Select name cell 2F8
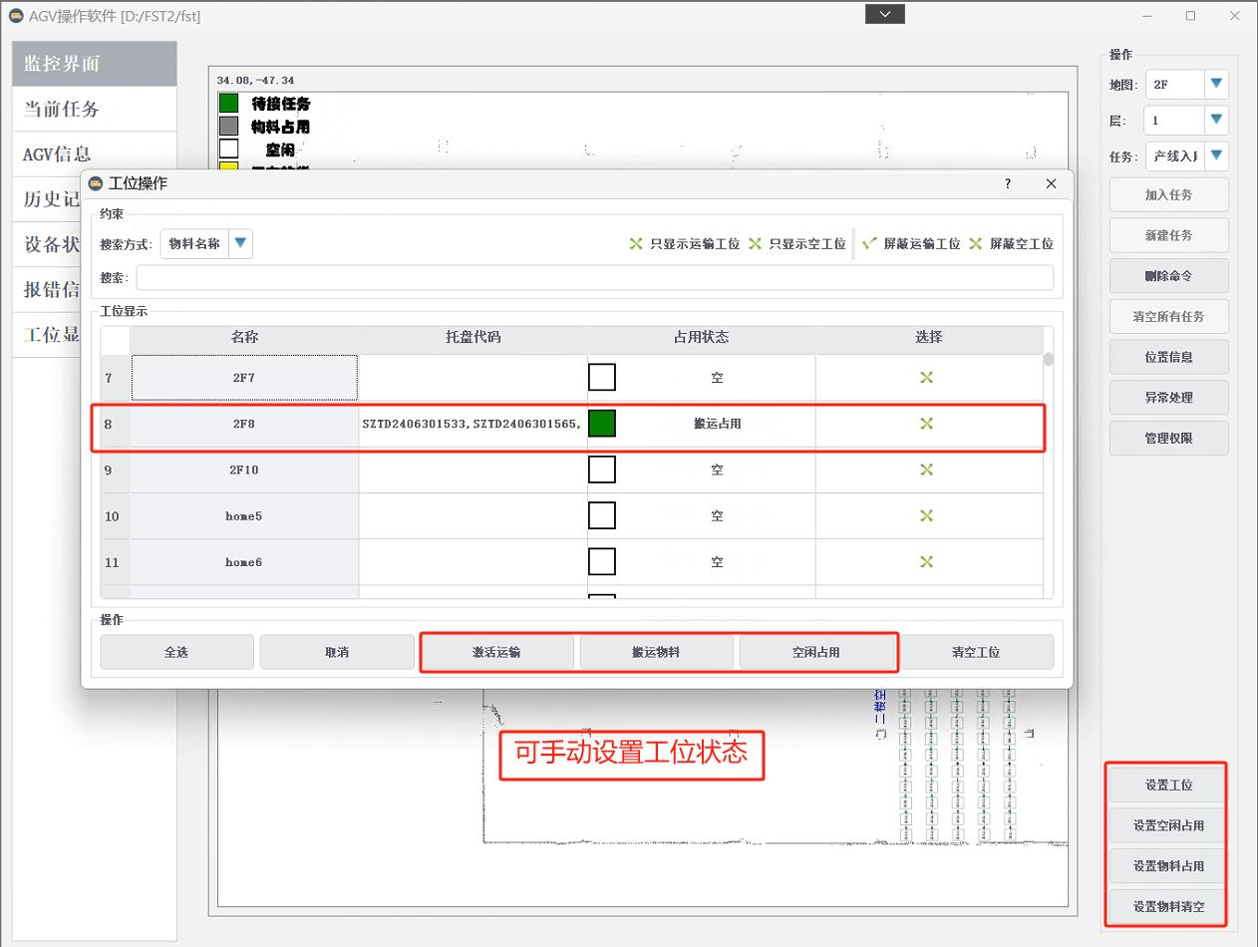Viewport: 1258px width, 947px height. point(244,424)
